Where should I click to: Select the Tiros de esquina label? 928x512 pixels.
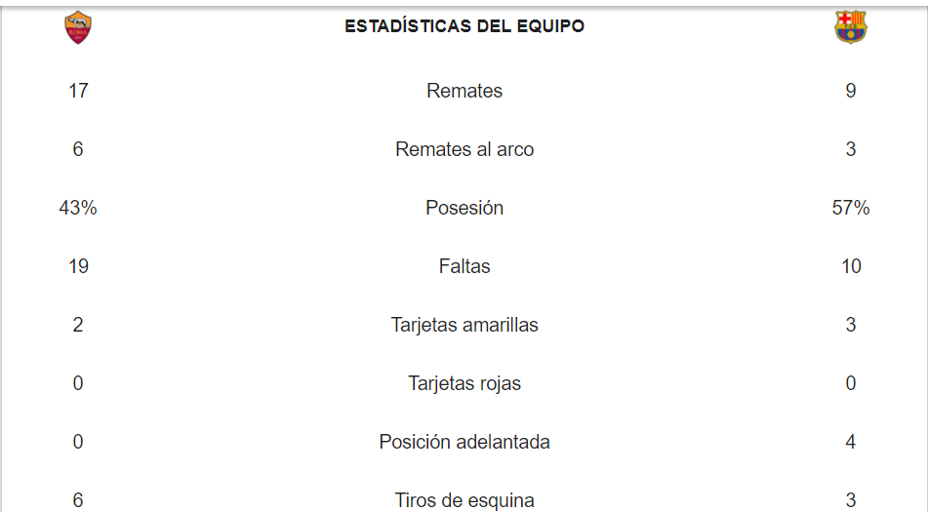[x=464, y=500]
